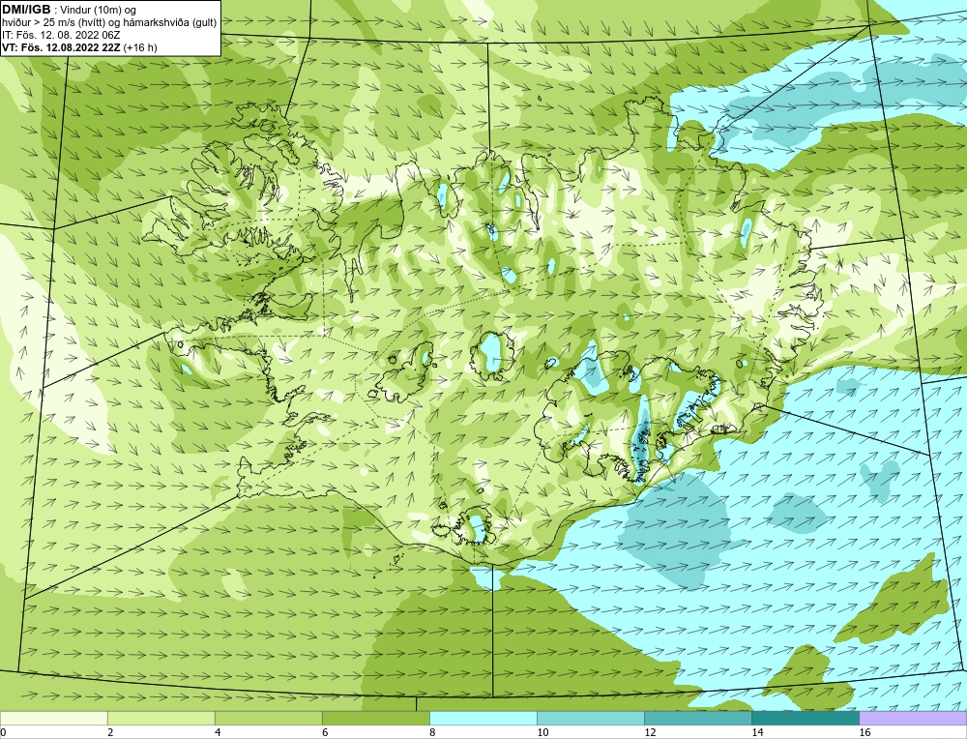Click the 12–14 m/s teal legend swatch
The image size is (967, 739).
pyautogui.click(x=697, y=718)
